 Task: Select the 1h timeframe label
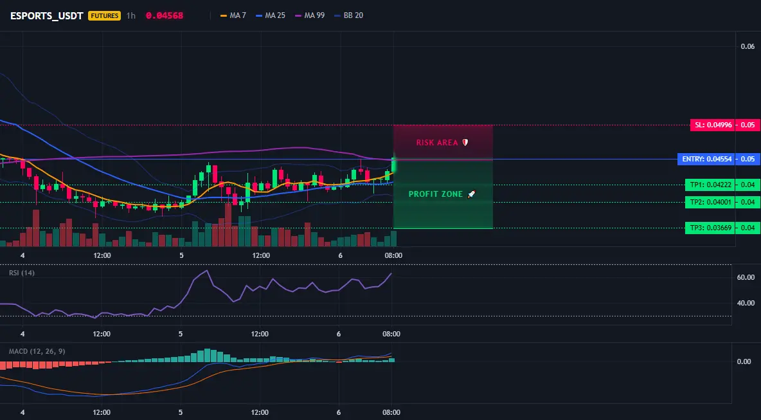[131, 15]
